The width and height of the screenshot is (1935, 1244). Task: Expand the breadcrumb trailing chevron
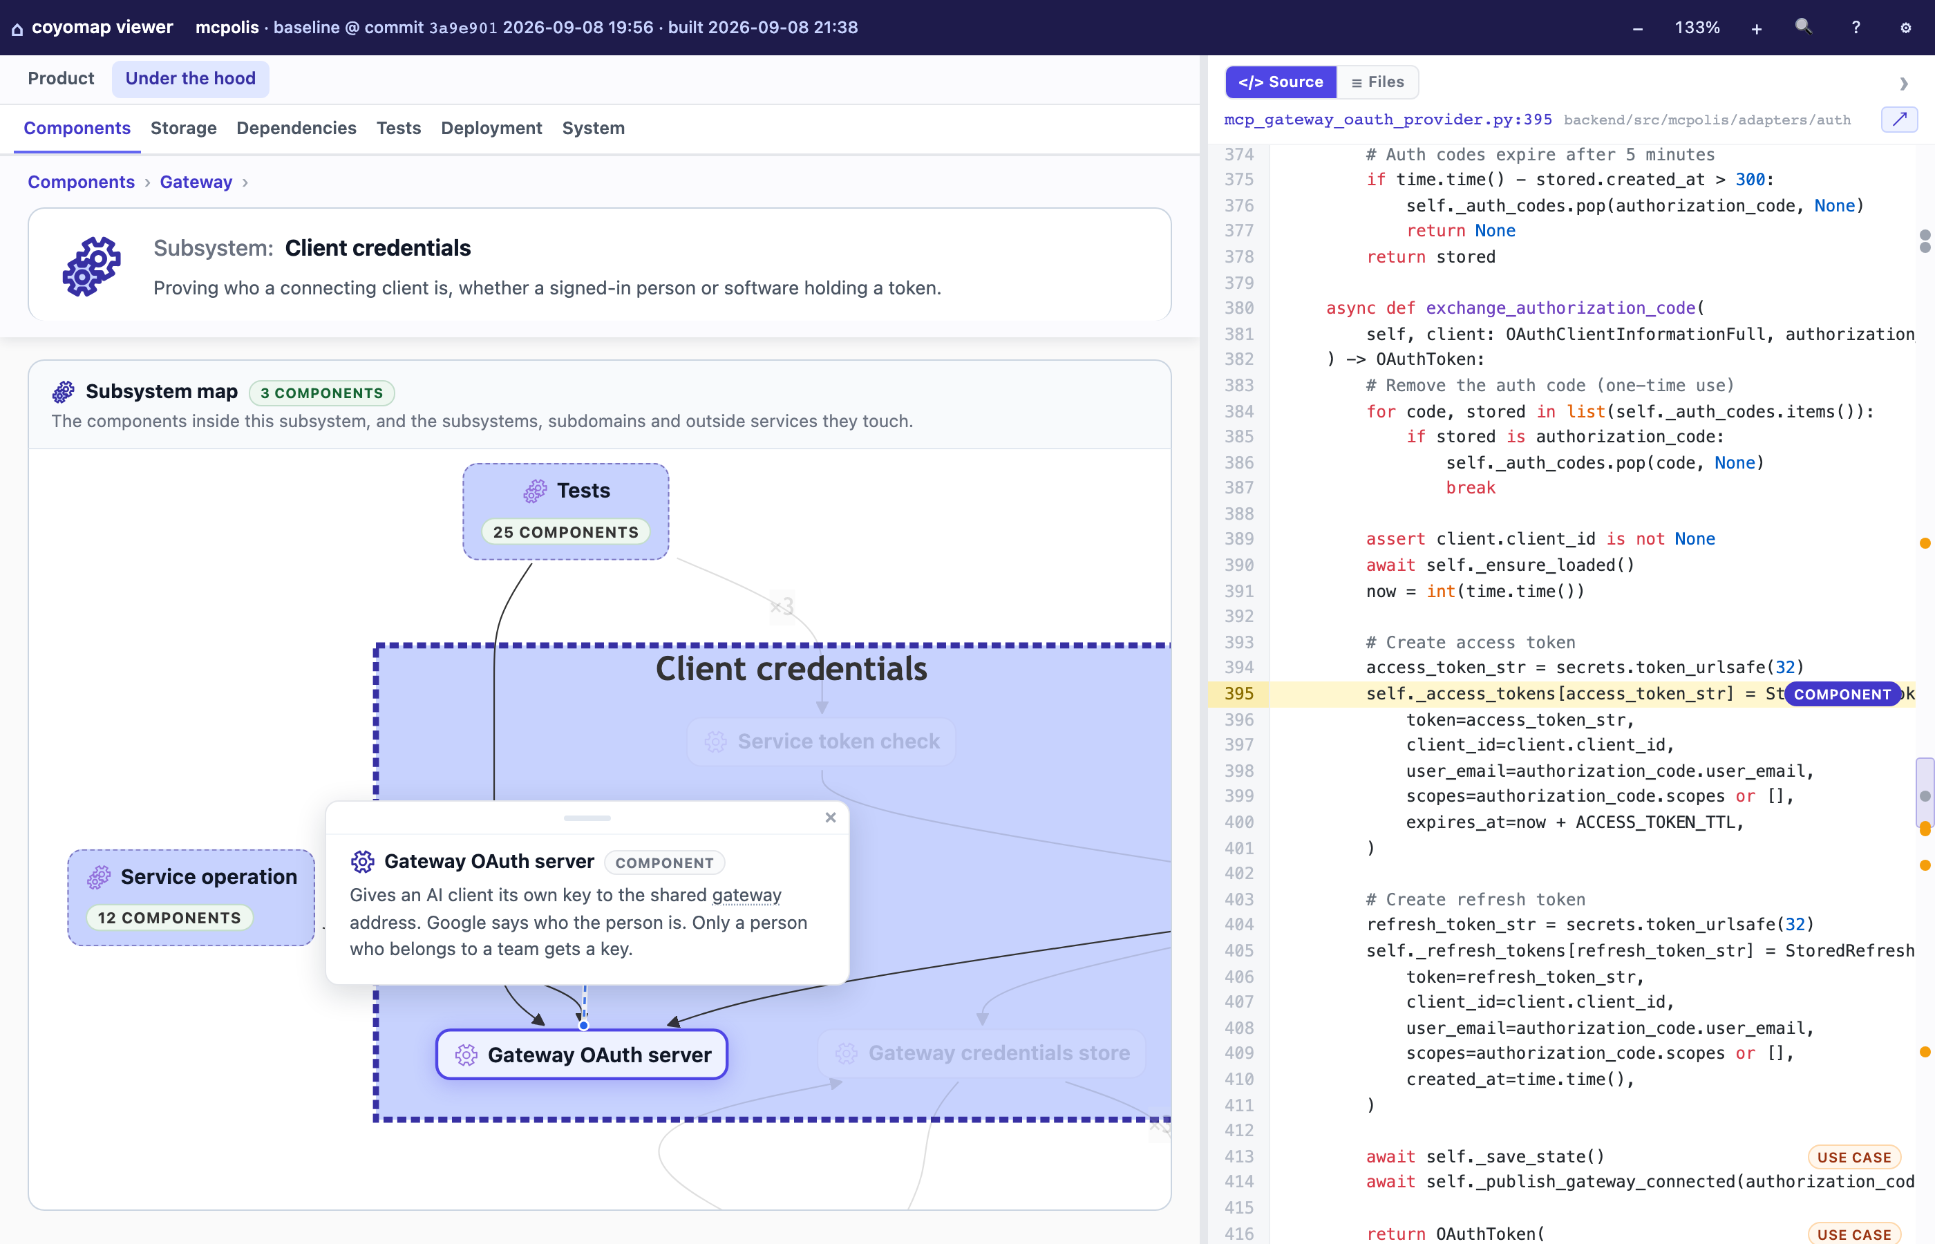[x=245, y=182]
